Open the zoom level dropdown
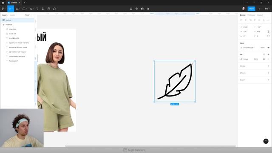 267,8
